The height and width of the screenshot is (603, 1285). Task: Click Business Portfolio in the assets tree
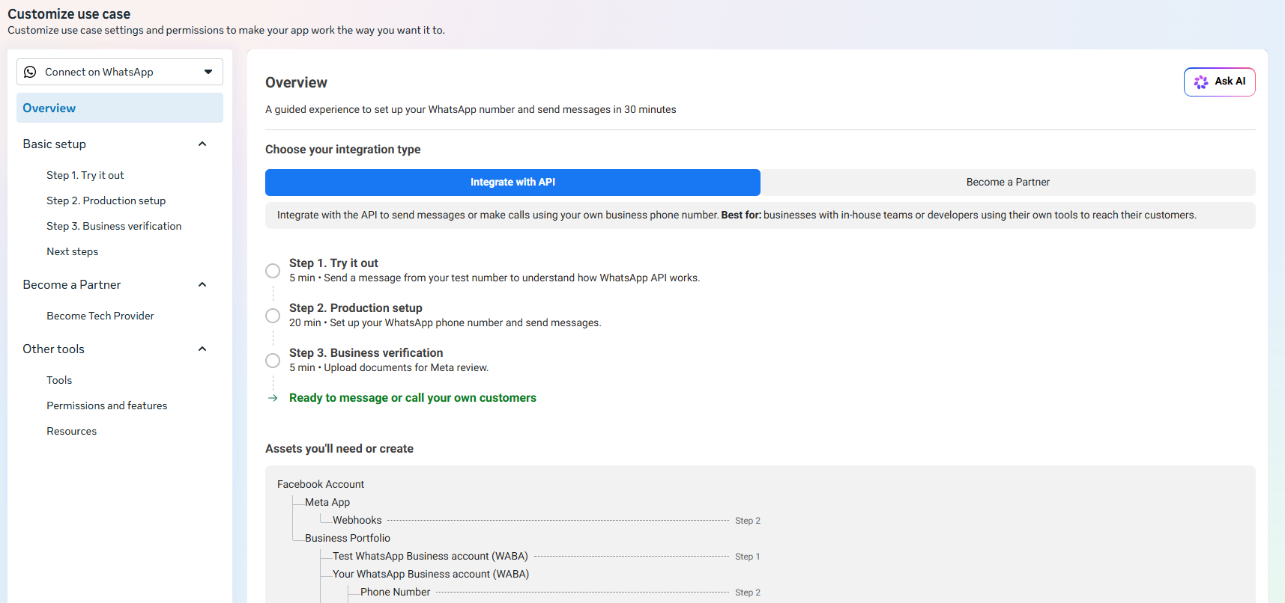tap(348, 539)
